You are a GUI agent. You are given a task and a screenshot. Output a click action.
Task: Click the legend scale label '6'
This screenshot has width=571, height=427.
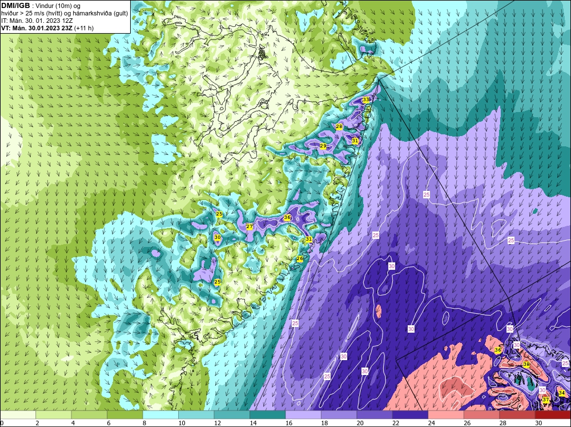109,423
